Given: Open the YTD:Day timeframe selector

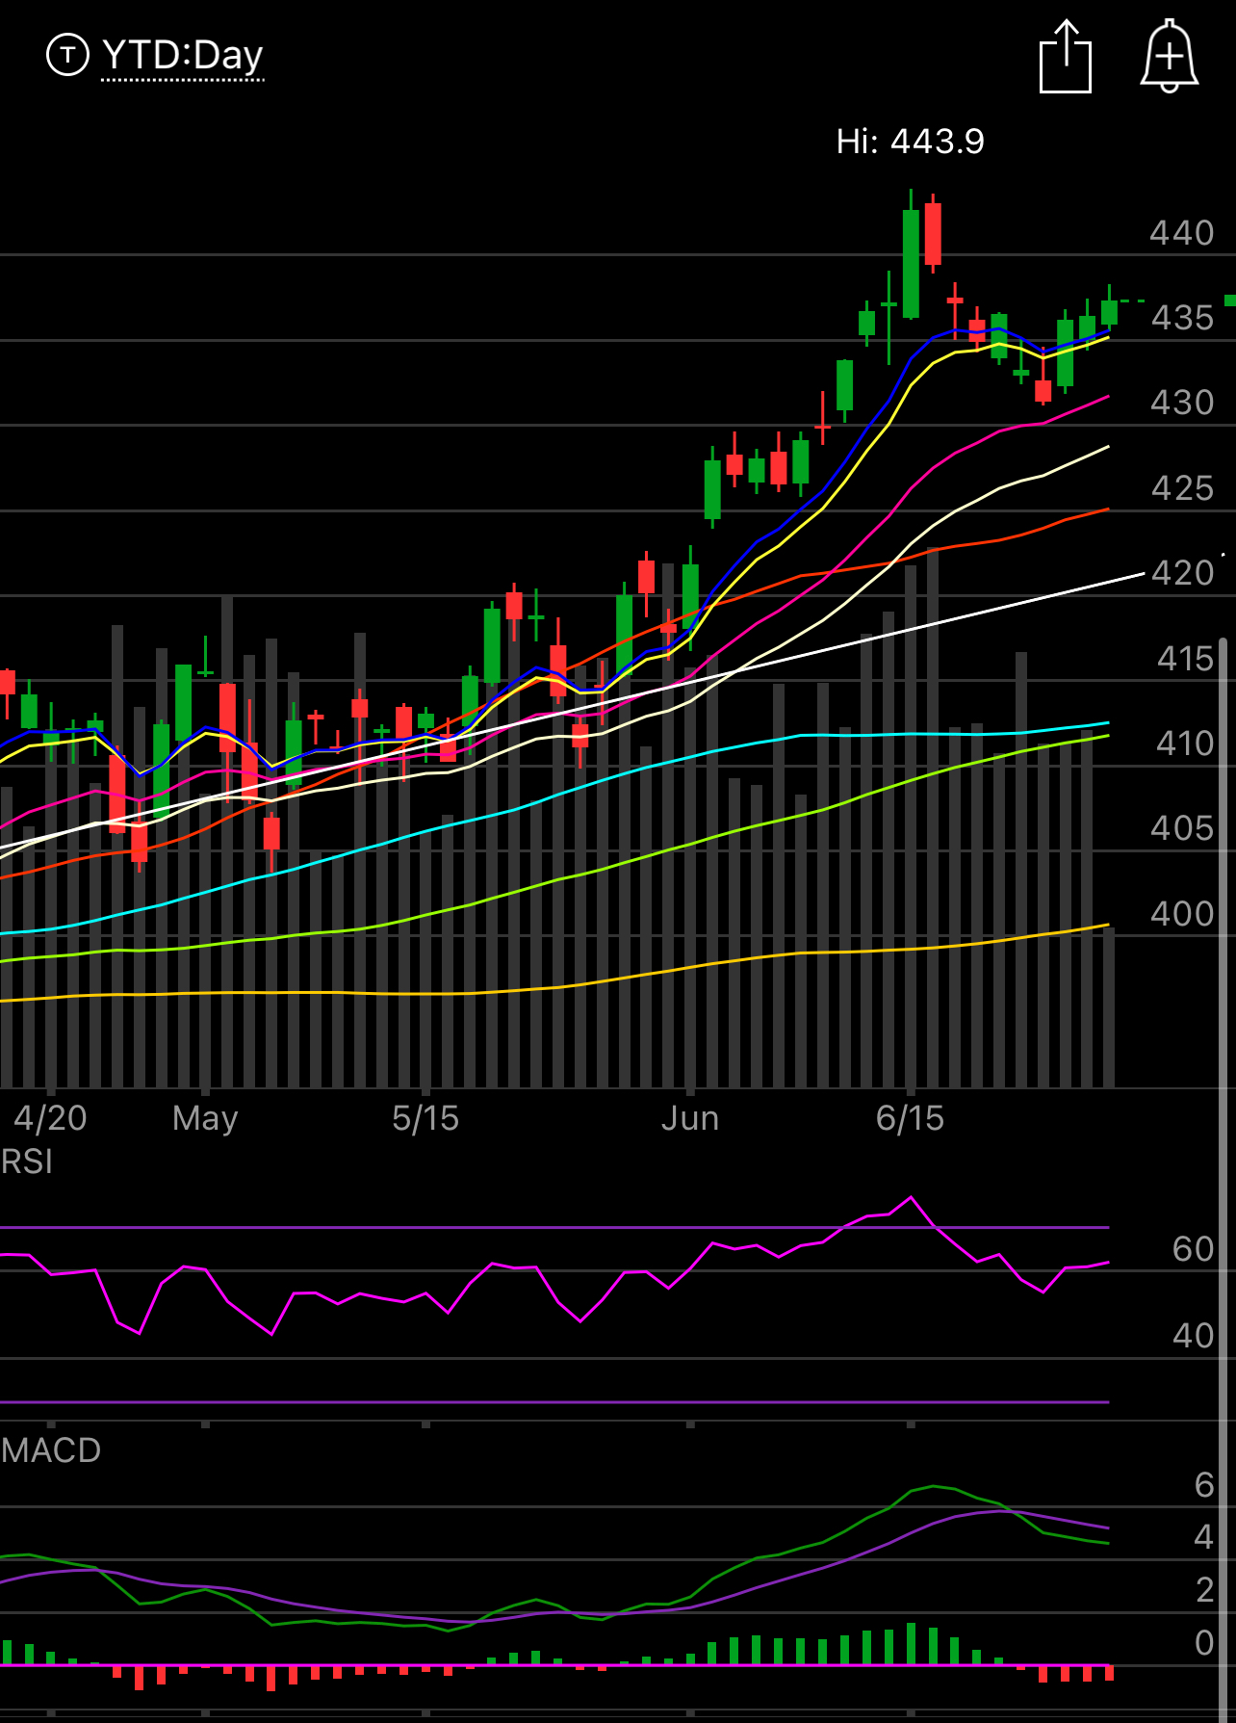Looking at the screenshot, I should [182, 56].
